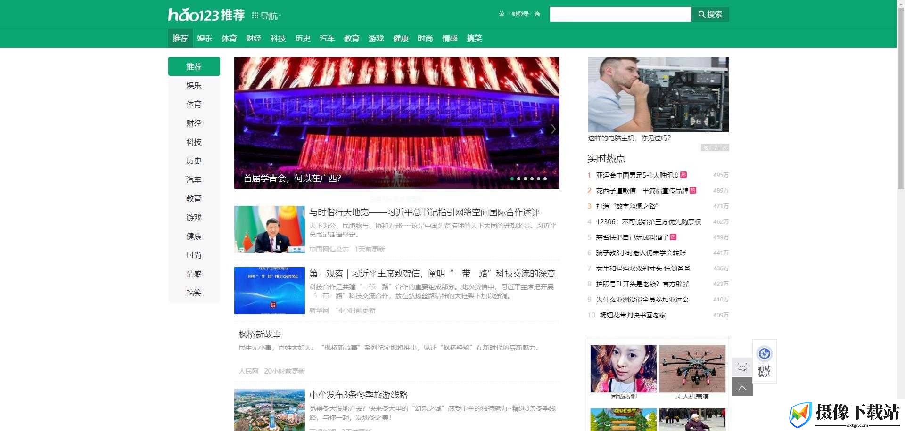The height and width of the screenshot is (431, 905).
Task: Open hot topic 茅台快把自己玩成料酒了
Action: (x=632, y=237)
